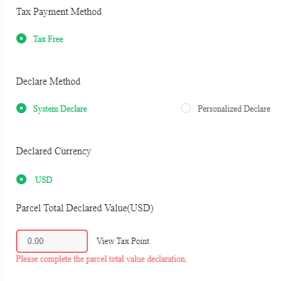
Task: Click the word Point in View Tax Point
Action: 140,241
